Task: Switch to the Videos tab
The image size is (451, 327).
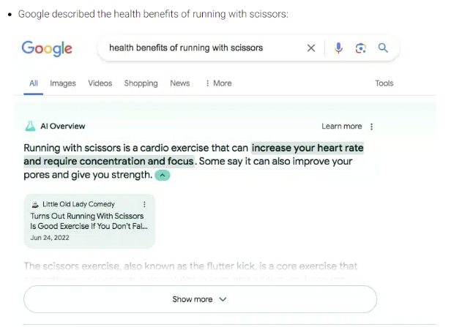Action: point(100,83)
